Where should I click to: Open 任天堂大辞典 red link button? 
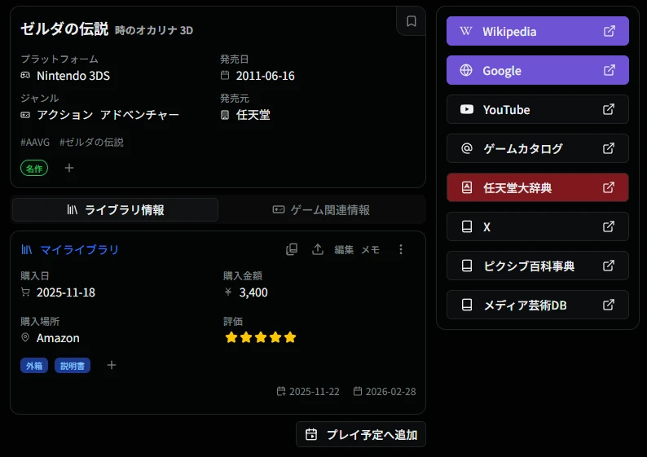click(x=537, y=187)
